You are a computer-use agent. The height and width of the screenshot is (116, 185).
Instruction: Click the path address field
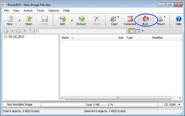pyautogui.click(x=81, y=31)
